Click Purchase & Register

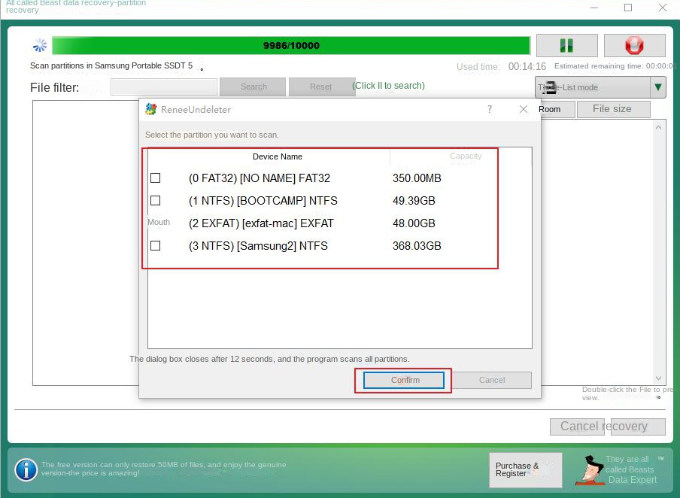point(524,470)
